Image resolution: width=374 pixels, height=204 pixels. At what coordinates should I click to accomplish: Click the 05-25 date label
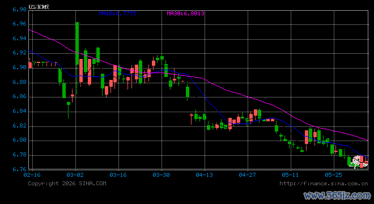(333, 175)
